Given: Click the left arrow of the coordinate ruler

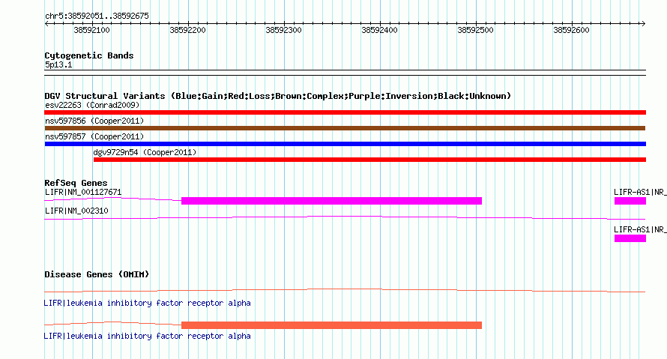Looking at the screenshot, I should [46, 24].
